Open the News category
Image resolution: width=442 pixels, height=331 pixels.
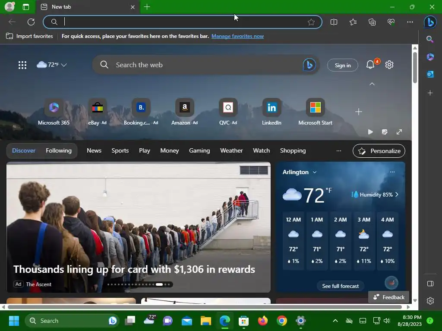[x=94, y=150]
